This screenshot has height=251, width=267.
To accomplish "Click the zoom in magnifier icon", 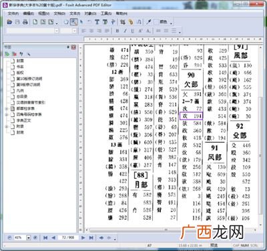I will 35,238.
